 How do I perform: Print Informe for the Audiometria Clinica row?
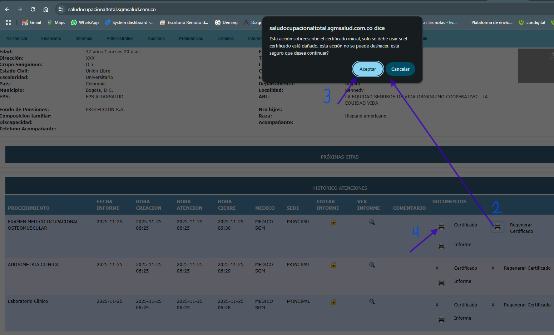(x=441, y=283)
